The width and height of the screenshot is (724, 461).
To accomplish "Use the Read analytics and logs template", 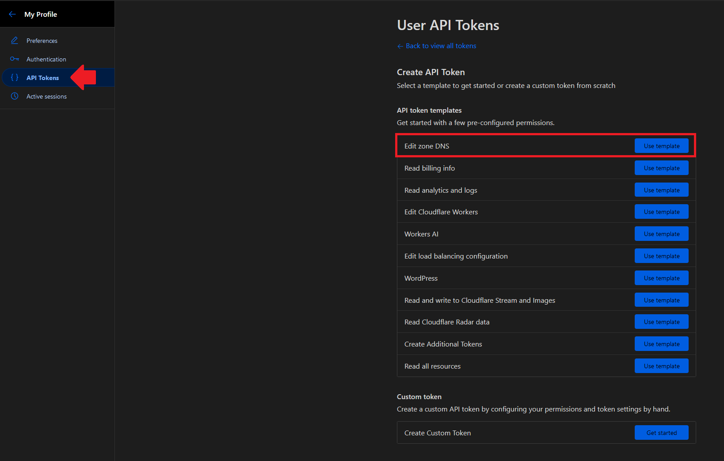I will 661,190.
